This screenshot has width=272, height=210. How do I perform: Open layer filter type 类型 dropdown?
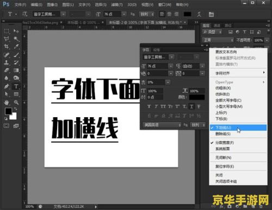pos(212,32)
